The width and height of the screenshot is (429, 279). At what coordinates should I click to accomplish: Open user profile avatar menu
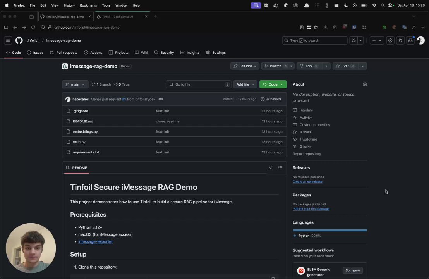tap(420, 41)
